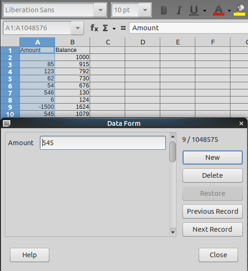Go to the Next Record
The height and width of the screenshot is (271, 248).
[212, 229]
